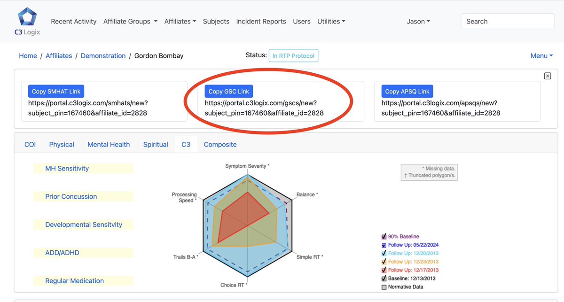The width and height of the screenshot is (564, 302).
Task: Click into the Search field
Action: click(x=508, y=21)
